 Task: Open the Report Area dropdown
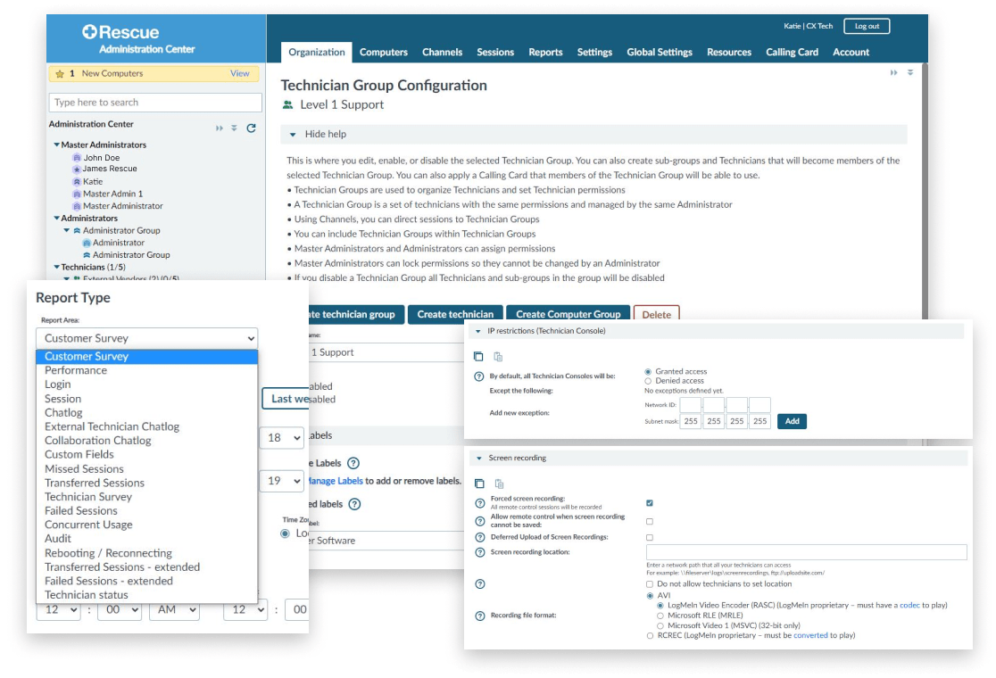click(146, 337)
